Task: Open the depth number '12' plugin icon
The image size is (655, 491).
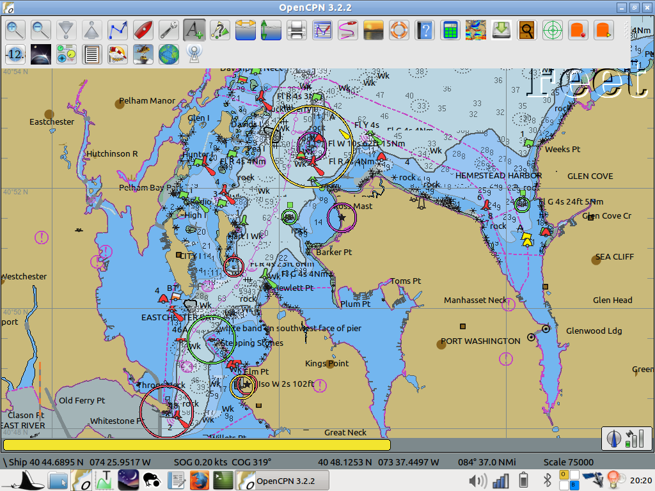Action: click(15, 54)
